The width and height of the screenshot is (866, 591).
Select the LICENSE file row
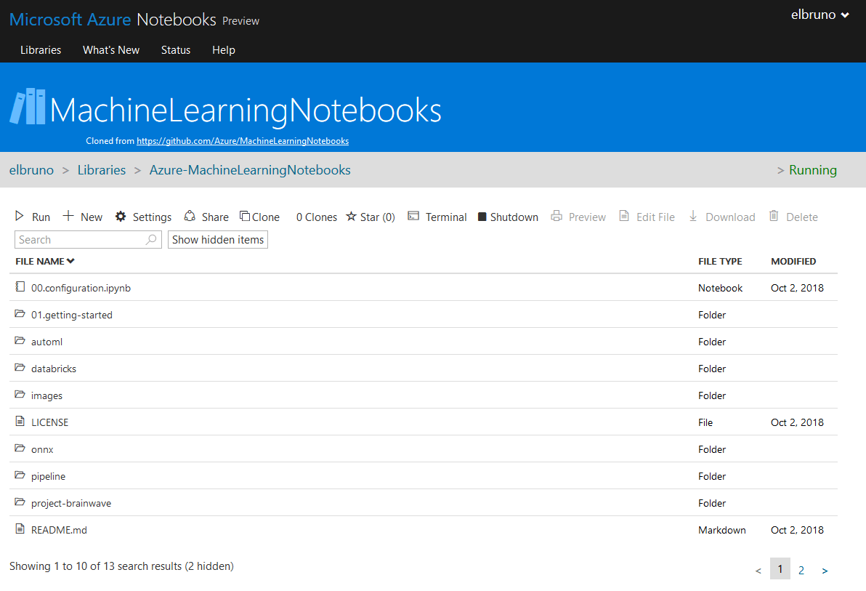(50, 422)
